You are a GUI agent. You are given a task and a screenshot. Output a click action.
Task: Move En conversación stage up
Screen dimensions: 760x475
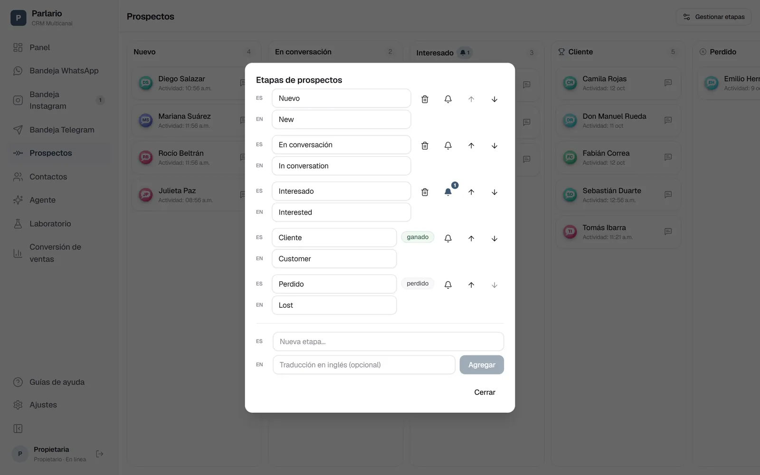tap(471, 146)
